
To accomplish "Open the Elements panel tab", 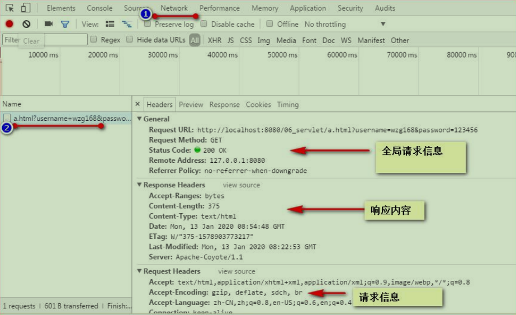I will tap(61, 8).
